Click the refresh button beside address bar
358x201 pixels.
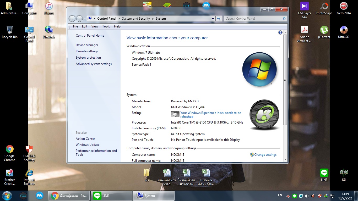pyautogui.click(x=219, y=19)
